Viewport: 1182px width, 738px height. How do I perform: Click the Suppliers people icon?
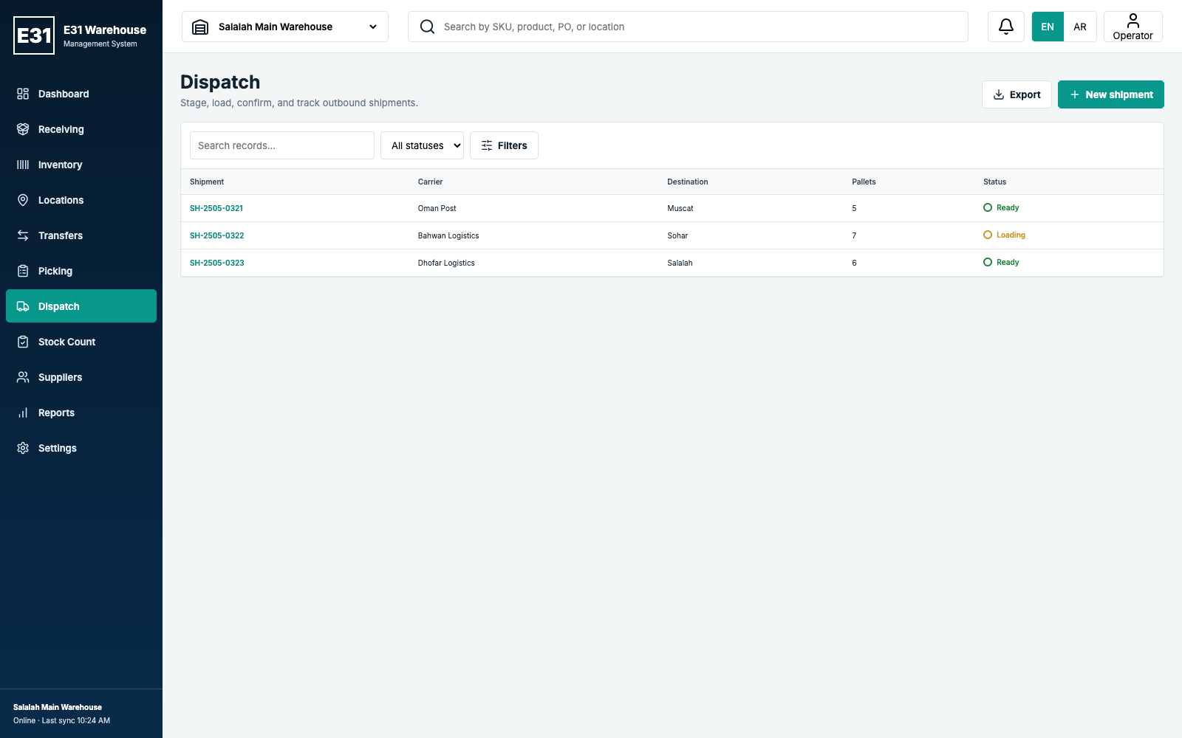23,377
